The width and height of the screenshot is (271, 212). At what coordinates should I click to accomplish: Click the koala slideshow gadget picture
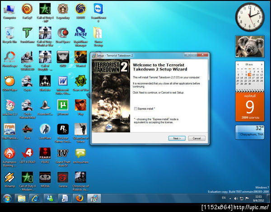coord(250,47)
